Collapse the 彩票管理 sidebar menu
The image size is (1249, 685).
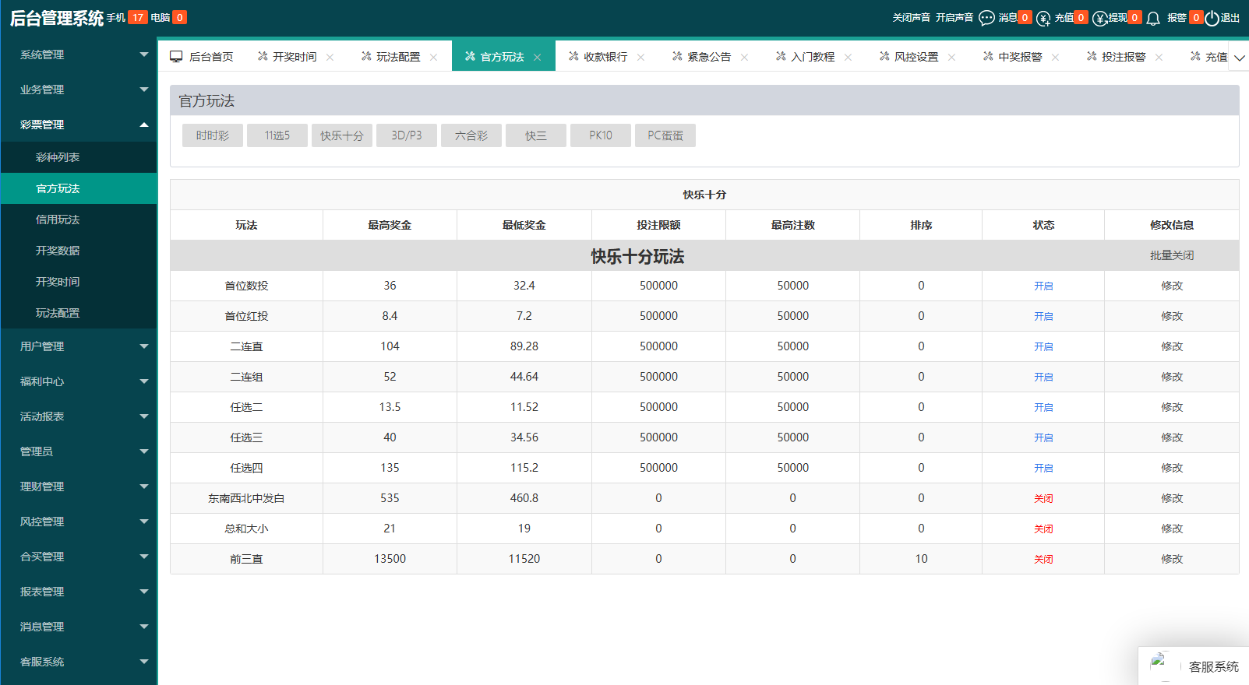click(x=78, y=125)
